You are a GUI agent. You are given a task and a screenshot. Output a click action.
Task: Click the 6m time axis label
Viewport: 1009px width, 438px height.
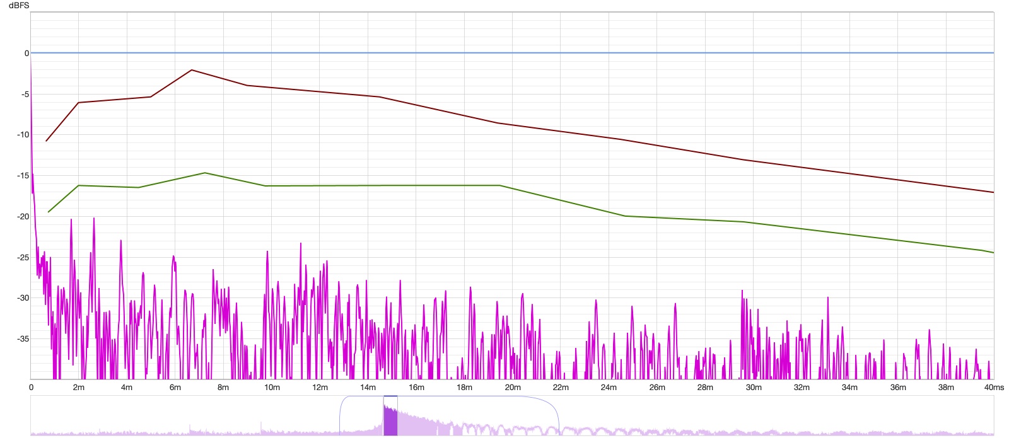click(x=175, y=387)
